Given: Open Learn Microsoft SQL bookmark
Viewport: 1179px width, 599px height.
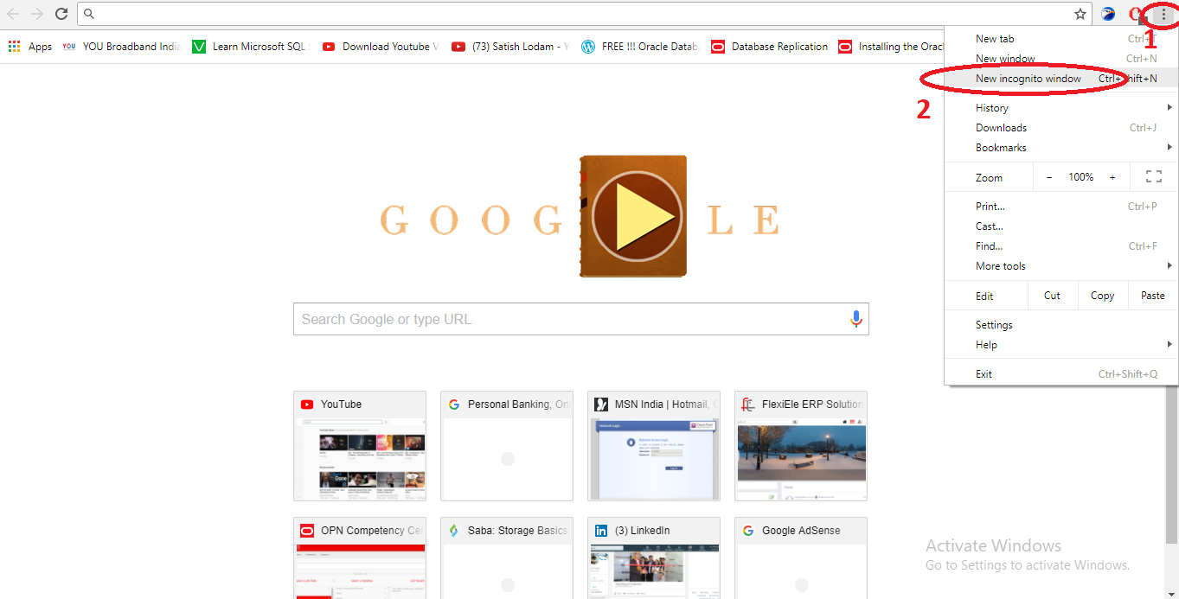Looking at the screenshot, I should (251, 47).
